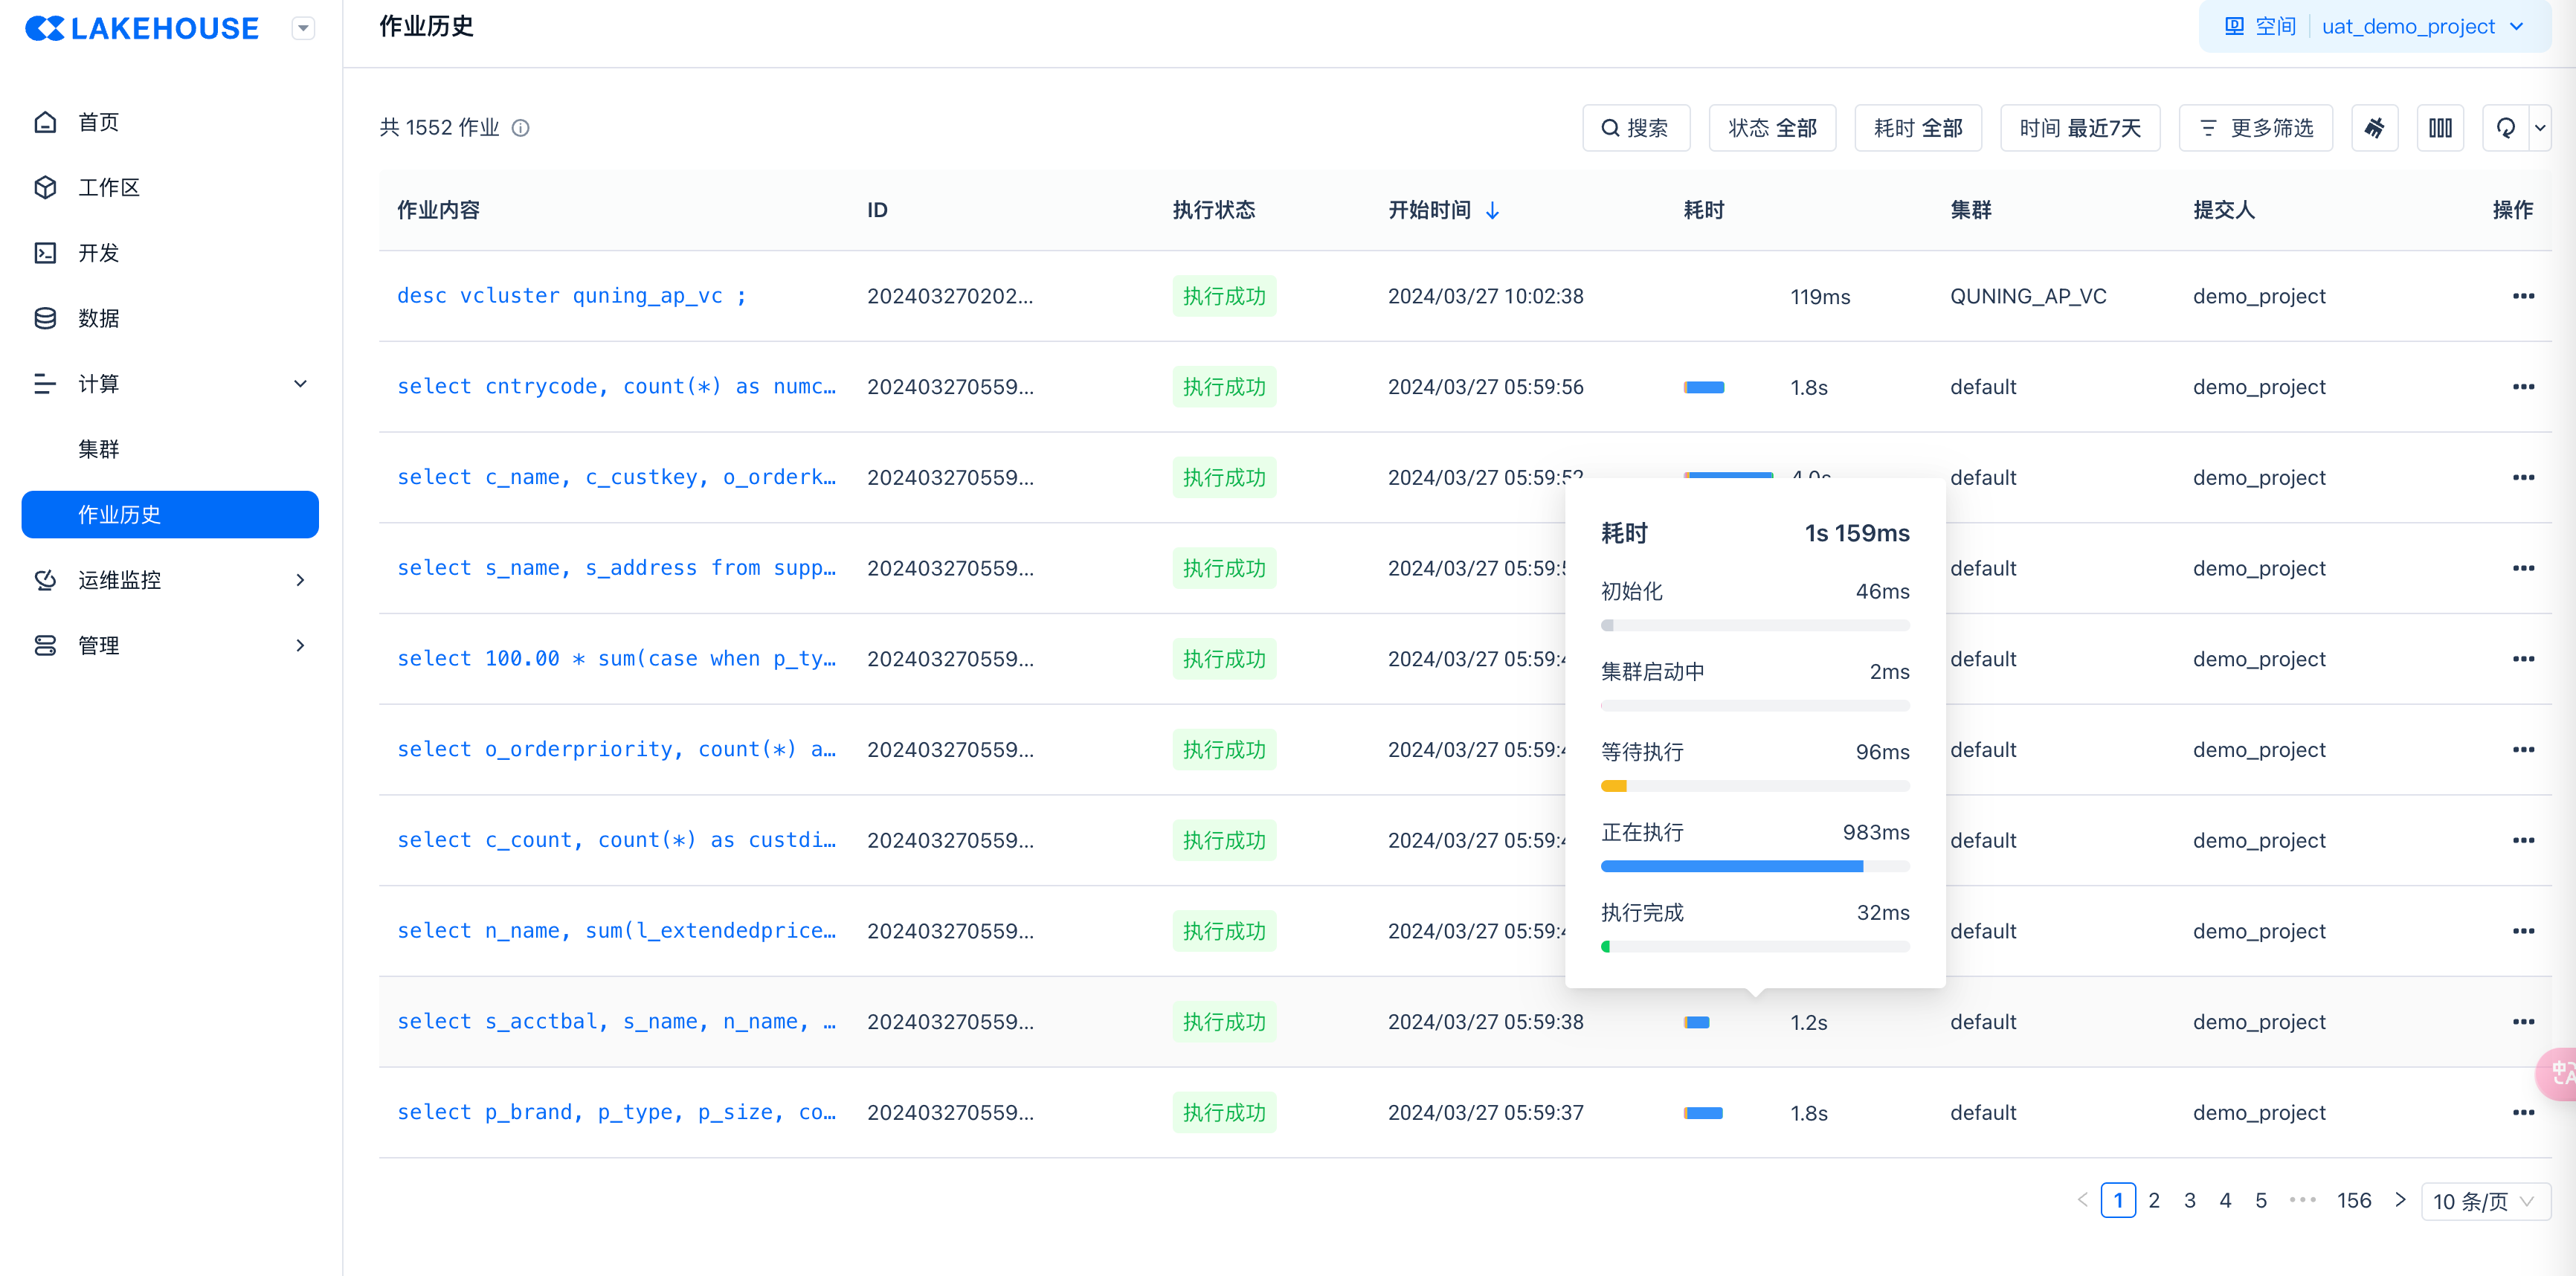Click the column settings icon in toolbar
2576x1276 pixels.
pos(2440,128)
